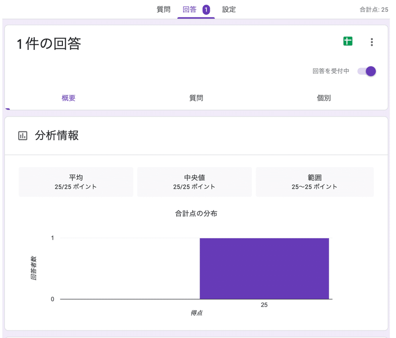Click the 得点 axis label
Viewport: 396px width, 338px height.
tap(197, 313)
